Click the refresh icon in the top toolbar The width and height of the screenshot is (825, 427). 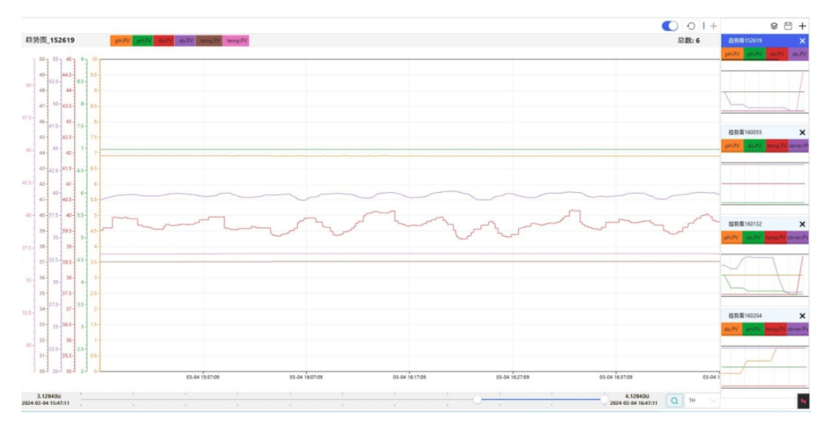click(690, 26)
